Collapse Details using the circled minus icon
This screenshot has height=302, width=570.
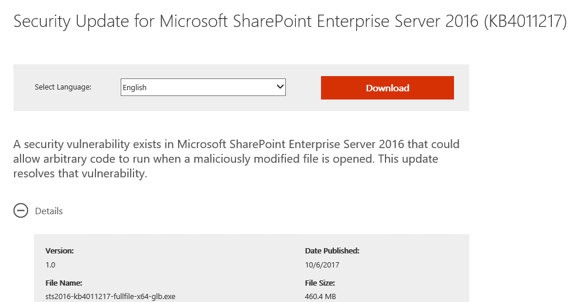tap(21, 211)
